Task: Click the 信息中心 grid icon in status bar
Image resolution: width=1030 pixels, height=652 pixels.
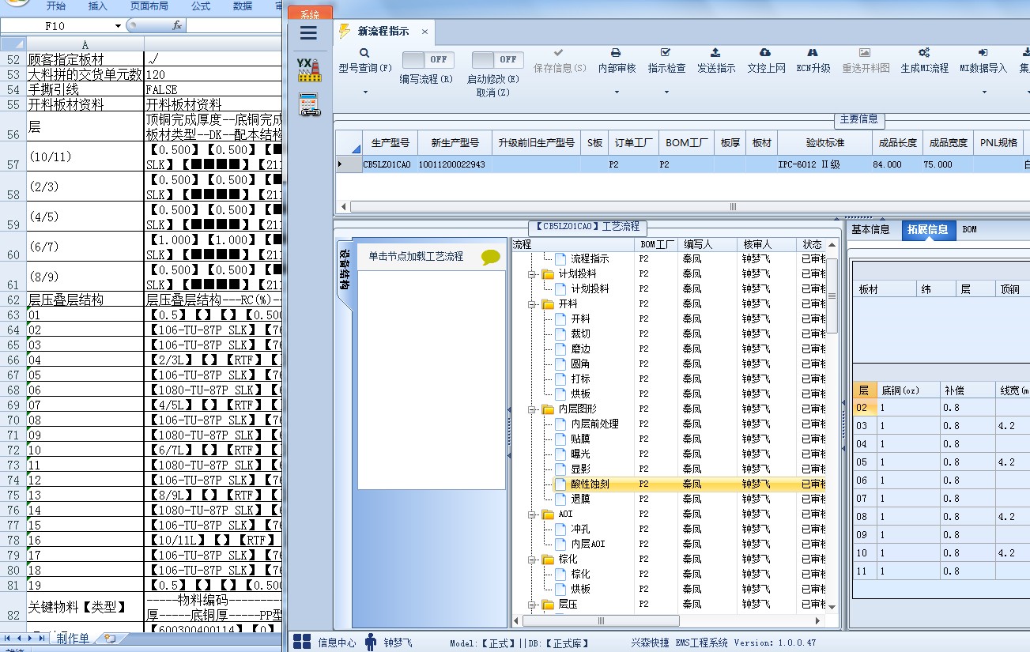Action: click(x=302, y=642)
